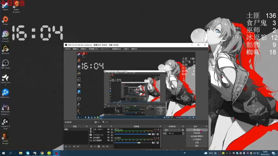Open the scene transition type dropdown
The height and width of the screenshot is (156, 278).
172,130
